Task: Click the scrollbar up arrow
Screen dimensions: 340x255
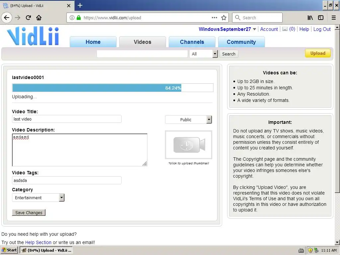Action: (x=337, y=27)
